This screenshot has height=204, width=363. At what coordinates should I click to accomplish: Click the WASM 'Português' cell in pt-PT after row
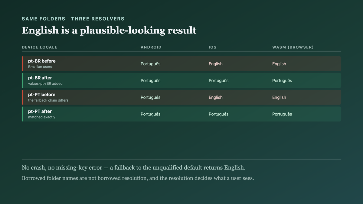(282, 114)
